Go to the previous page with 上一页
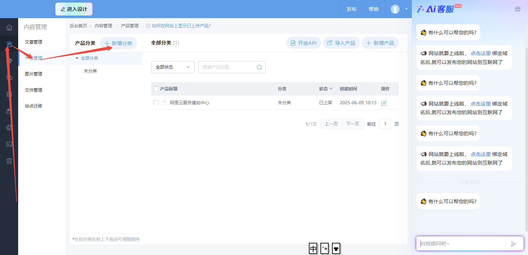528x255 pixels. point(331,124)
